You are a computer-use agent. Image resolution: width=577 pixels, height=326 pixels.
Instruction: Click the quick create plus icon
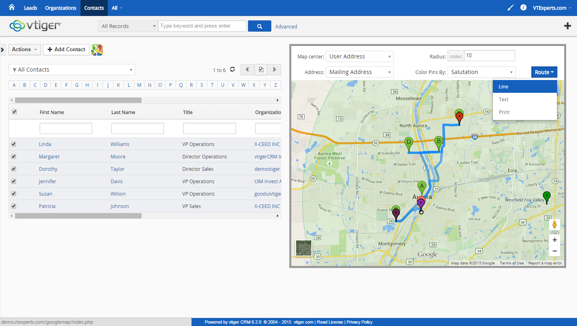(567, 26)
